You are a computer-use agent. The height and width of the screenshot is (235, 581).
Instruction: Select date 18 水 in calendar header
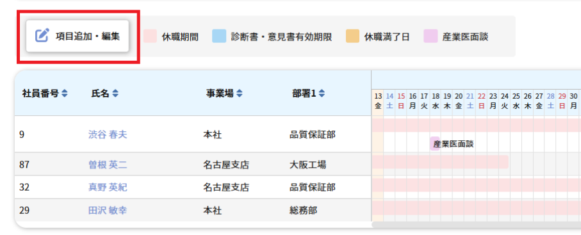coord(436,101)
